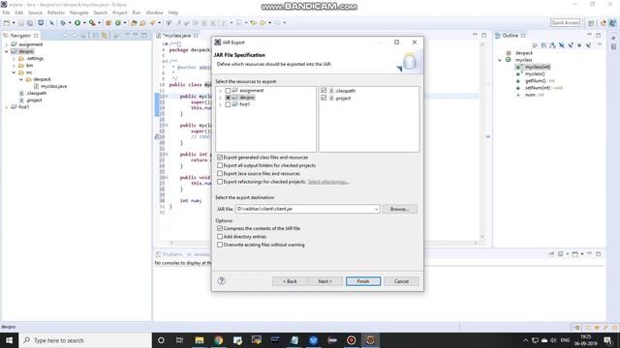Click the New file toolbar icon

pos(7,23)
